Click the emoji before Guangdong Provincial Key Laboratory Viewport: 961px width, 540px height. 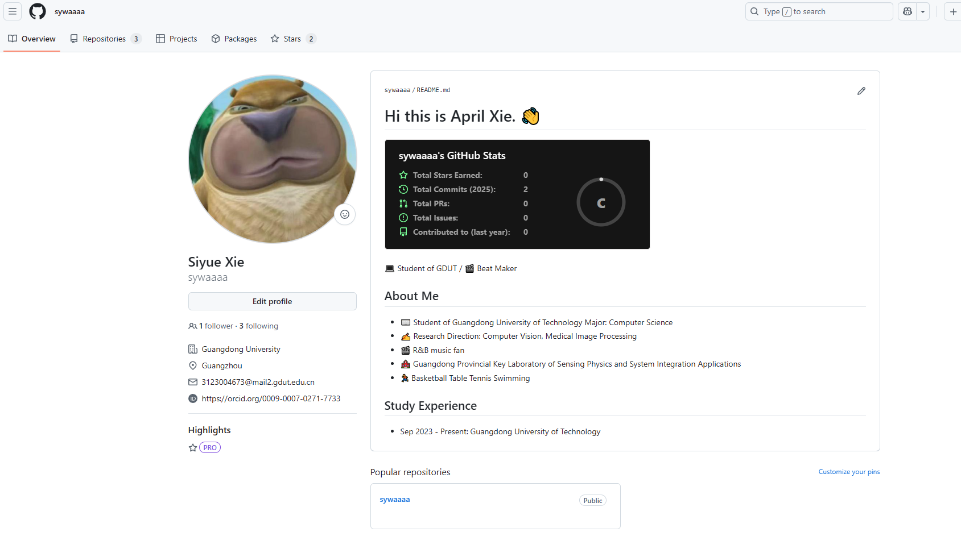pos(406,364)
